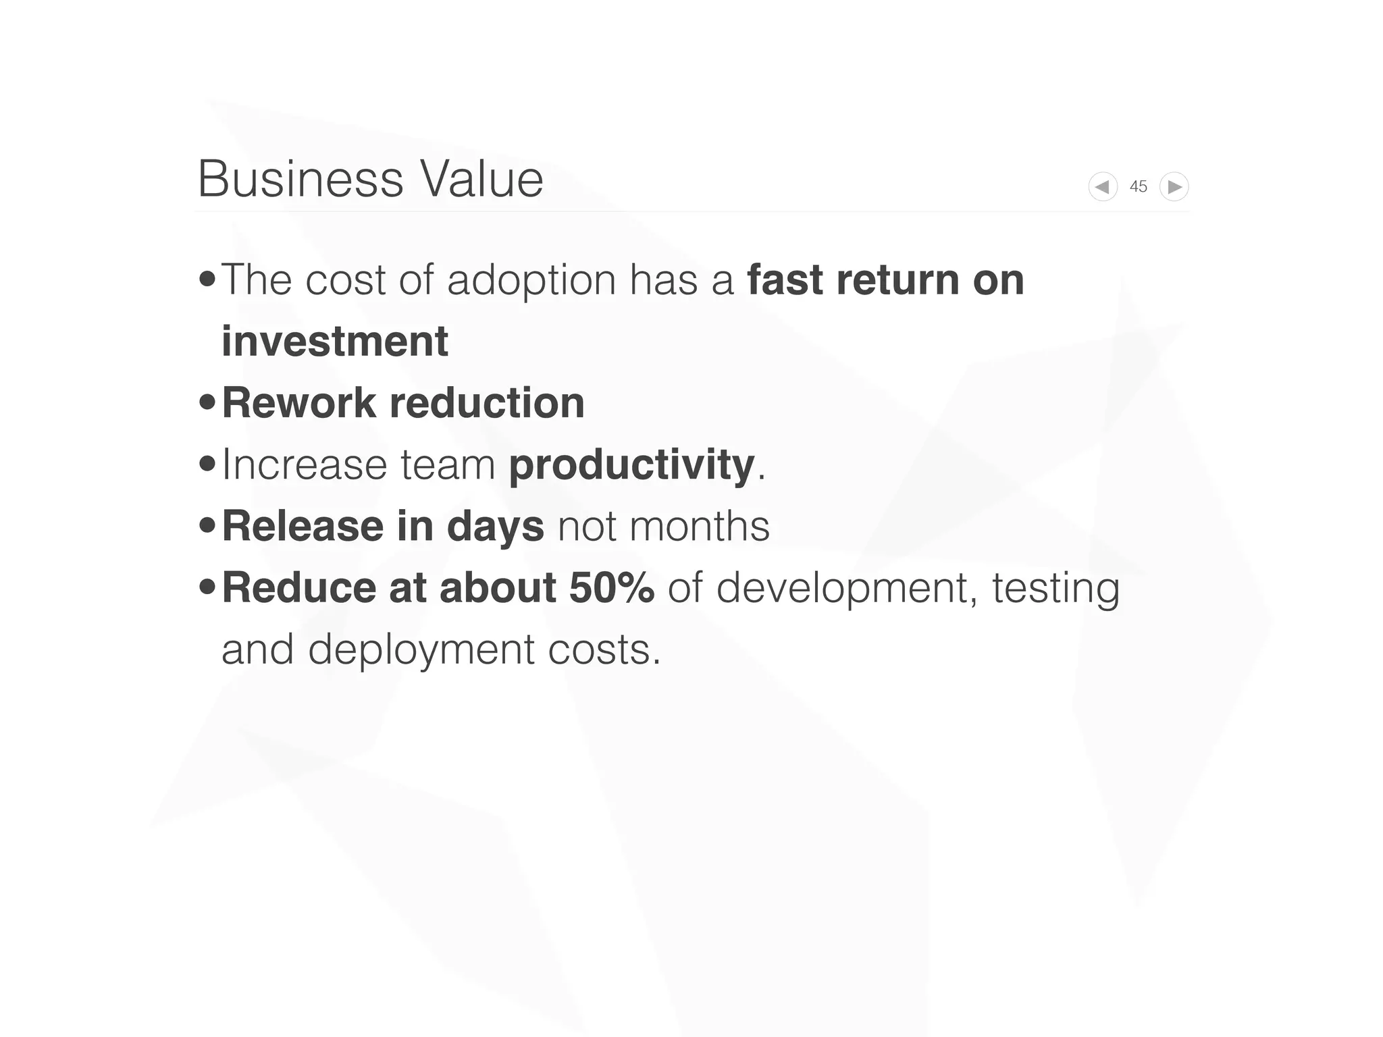Viewport: 1383px width, 1037px height.
Task: Select the bold text Release in days
Action: pos(383,527)
